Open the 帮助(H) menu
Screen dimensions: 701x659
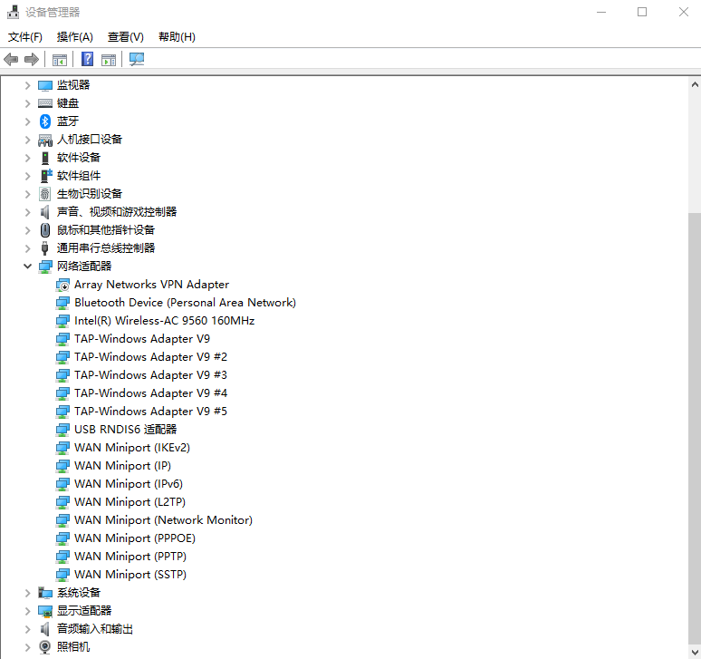[177, 37]
